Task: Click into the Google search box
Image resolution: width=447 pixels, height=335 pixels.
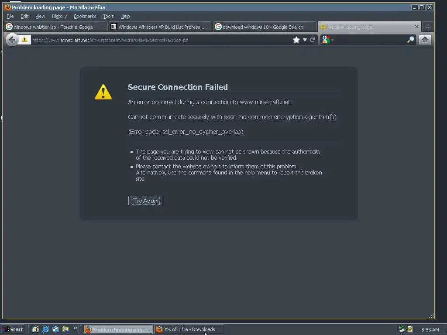Action: pos(370,40)
